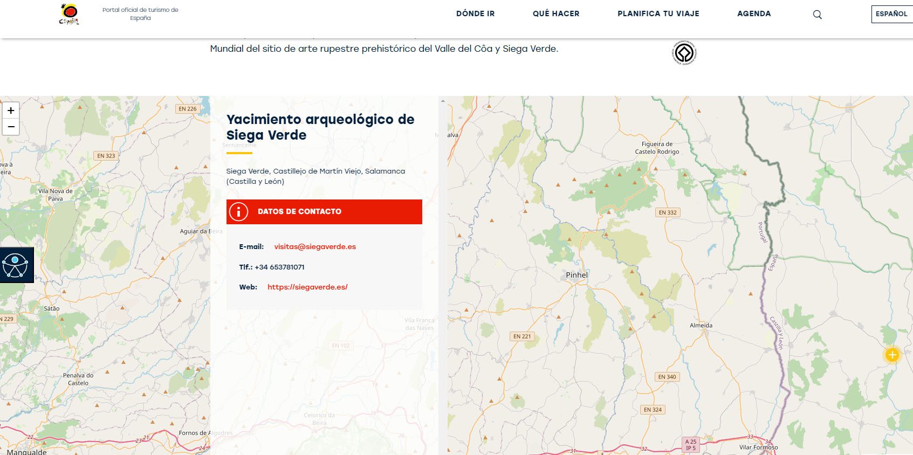This screenshot has width=913, height=455.
Task: Click the EN 226 road badge
Action: 188,109
